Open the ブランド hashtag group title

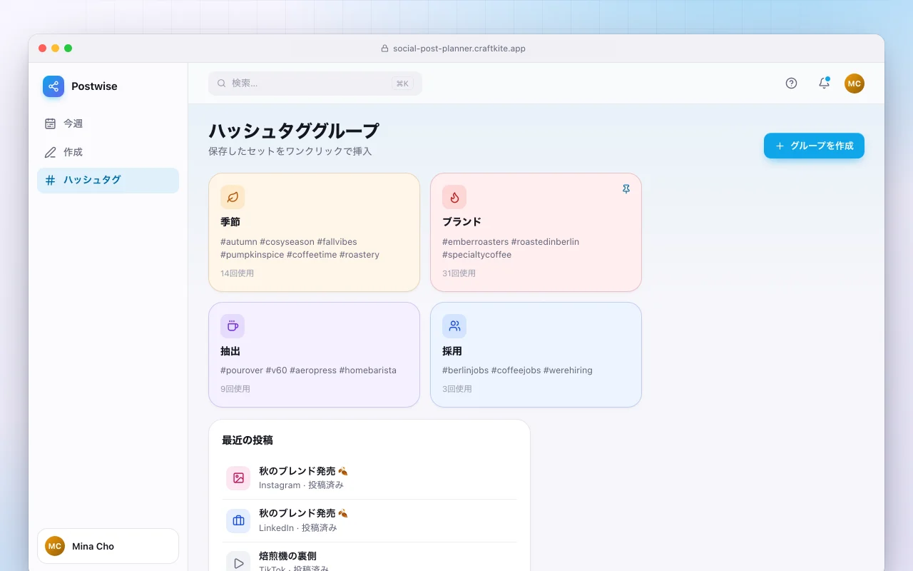461,222
